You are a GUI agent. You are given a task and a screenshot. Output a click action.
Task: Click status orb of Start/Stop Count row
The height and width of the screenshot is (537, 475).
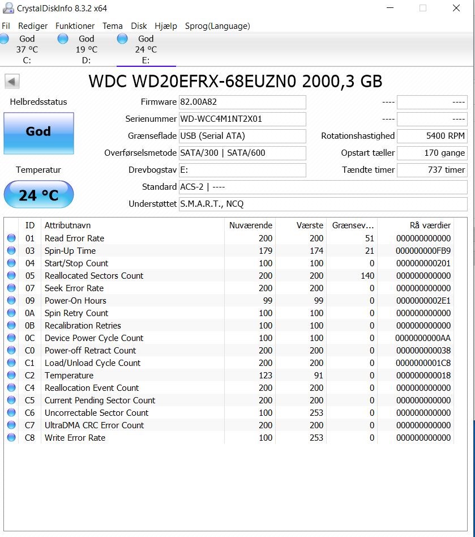click(x=11, y=263)
